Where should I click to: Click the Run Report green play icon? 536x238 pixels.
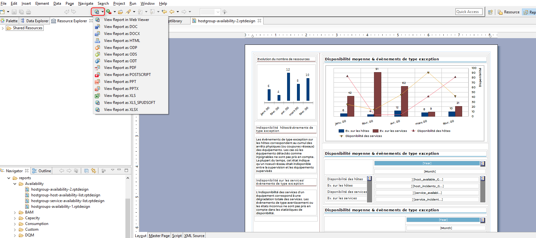coord(109,12)
